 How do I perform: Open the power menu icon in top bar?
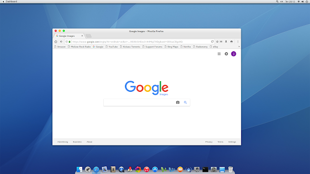[307, 1]
